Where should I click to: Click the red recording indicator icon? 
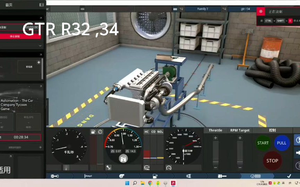pos(261,12)
